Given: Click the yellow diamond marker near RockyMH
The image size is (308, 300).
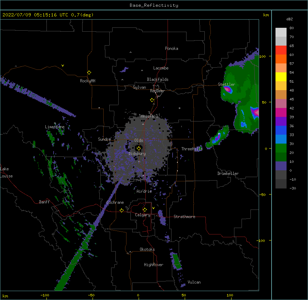Looking at the screenshot, I should (89, 73).
